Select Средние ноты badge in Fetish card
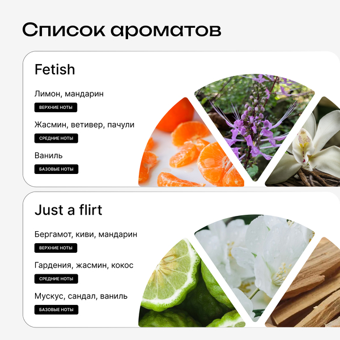Screen dimensions: 340x340 (x=56, y=138)
